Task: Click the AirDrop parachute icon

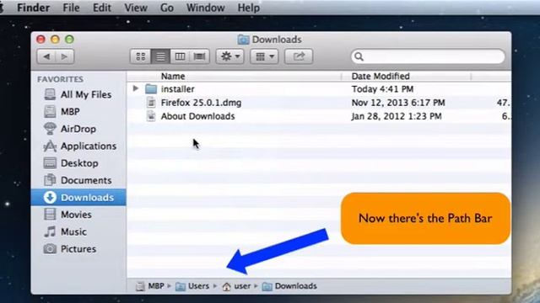Action: coord(50,129)
